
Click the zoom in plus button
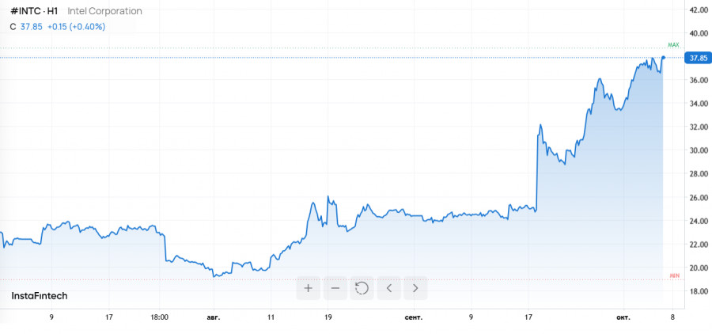tap(309, 288)
